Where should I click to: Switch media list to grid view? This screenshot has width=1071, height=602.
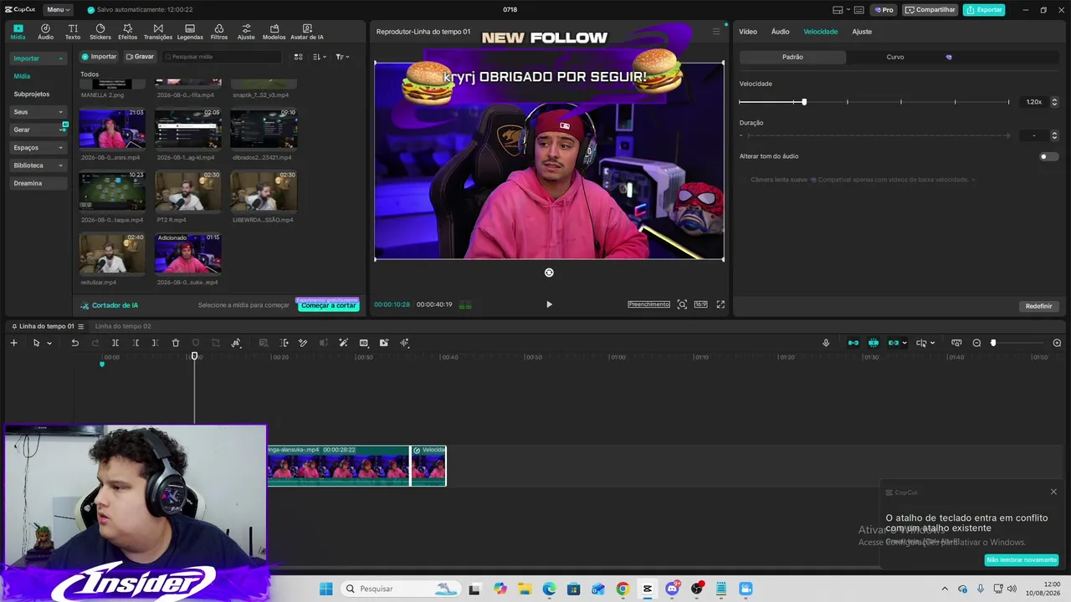298,57
